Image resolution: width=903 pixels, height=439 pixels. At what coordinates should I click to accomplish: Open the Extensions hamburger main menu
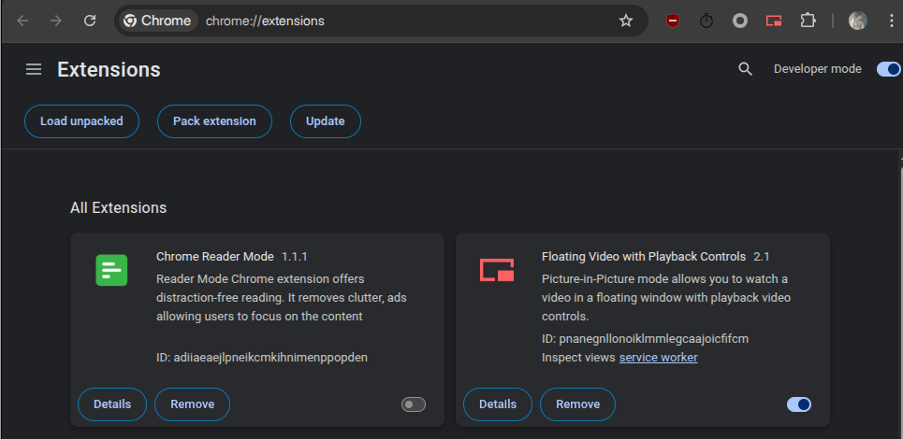[x=34, y=69]
